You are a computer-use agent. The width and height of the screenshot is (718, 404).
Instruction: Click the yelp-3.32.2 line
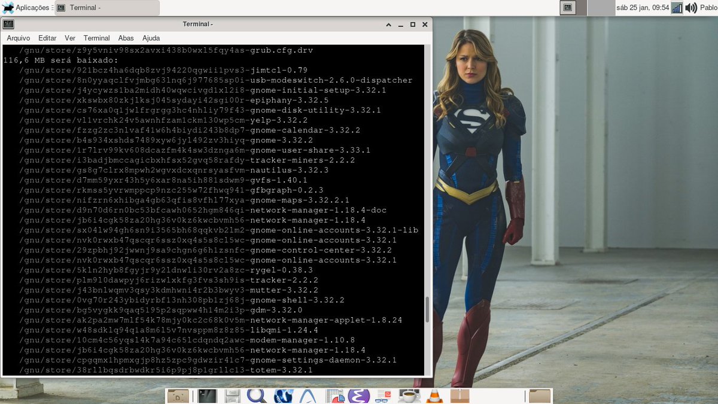[163, 120]
